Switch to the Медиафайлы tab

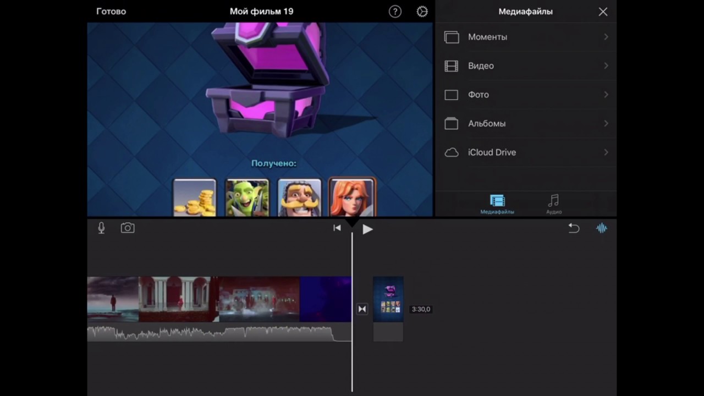coord(497,205)
